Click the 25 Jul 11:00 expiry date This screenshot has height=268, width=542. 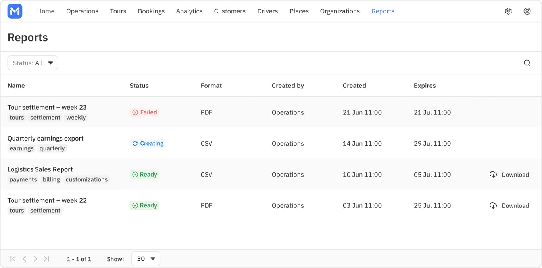[x=432, y=205]
